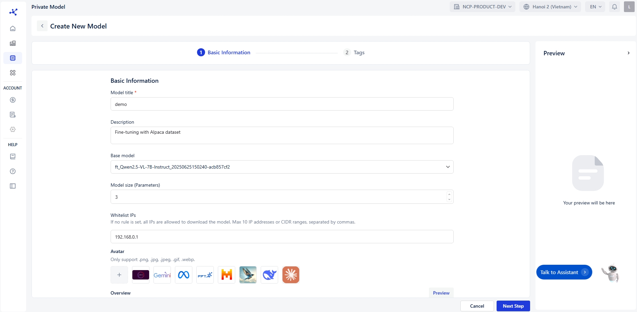
Task: Open the Hanoi 2 (Vietnam) region dropdown
Action: click(x=550, y=7)
